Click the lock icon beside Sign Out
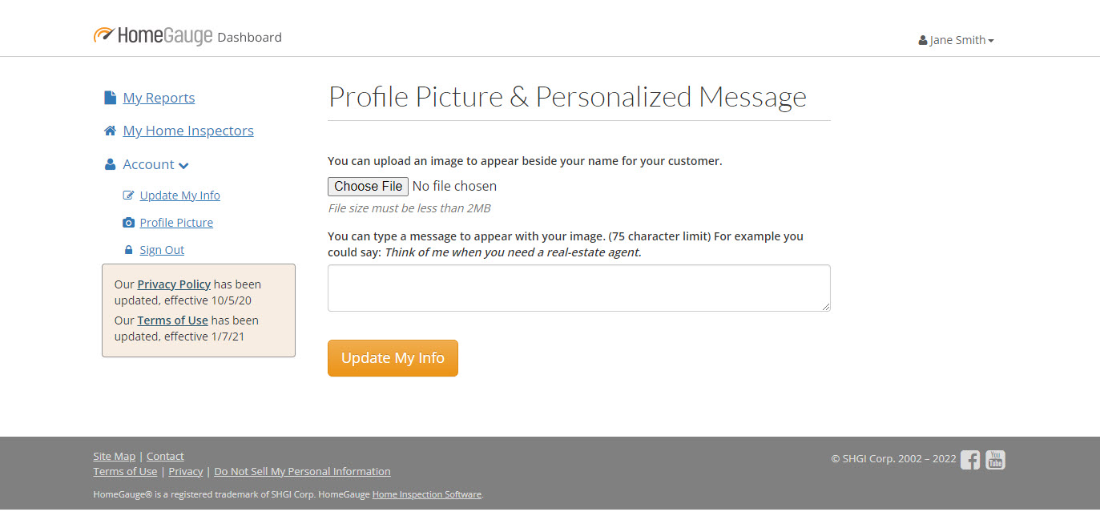Image resolution: width=1100 pixels, height=532 pixels. 128,250
